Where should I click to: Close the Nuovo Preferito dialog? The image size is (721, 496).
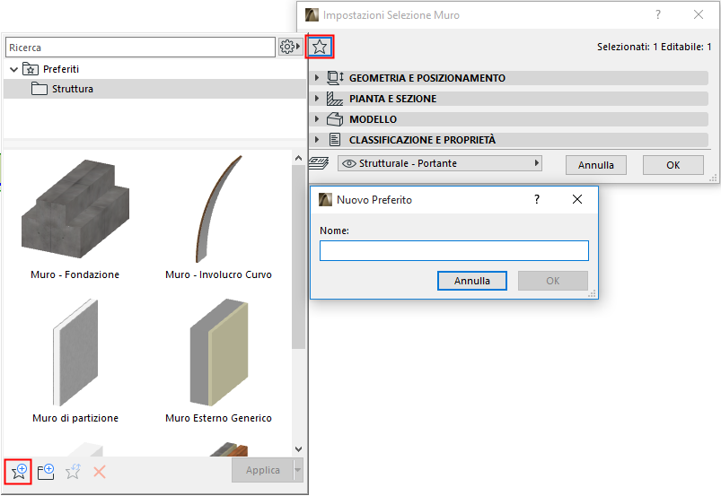click(x=577, y=199)
